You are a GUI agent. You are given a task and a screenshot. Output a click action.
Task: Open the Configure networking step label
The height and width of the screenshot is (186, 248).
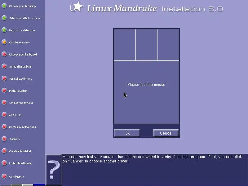tap(23, 127)
